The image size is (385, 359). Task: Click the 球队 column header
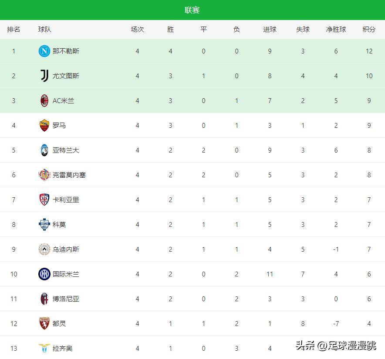(44, 30)
